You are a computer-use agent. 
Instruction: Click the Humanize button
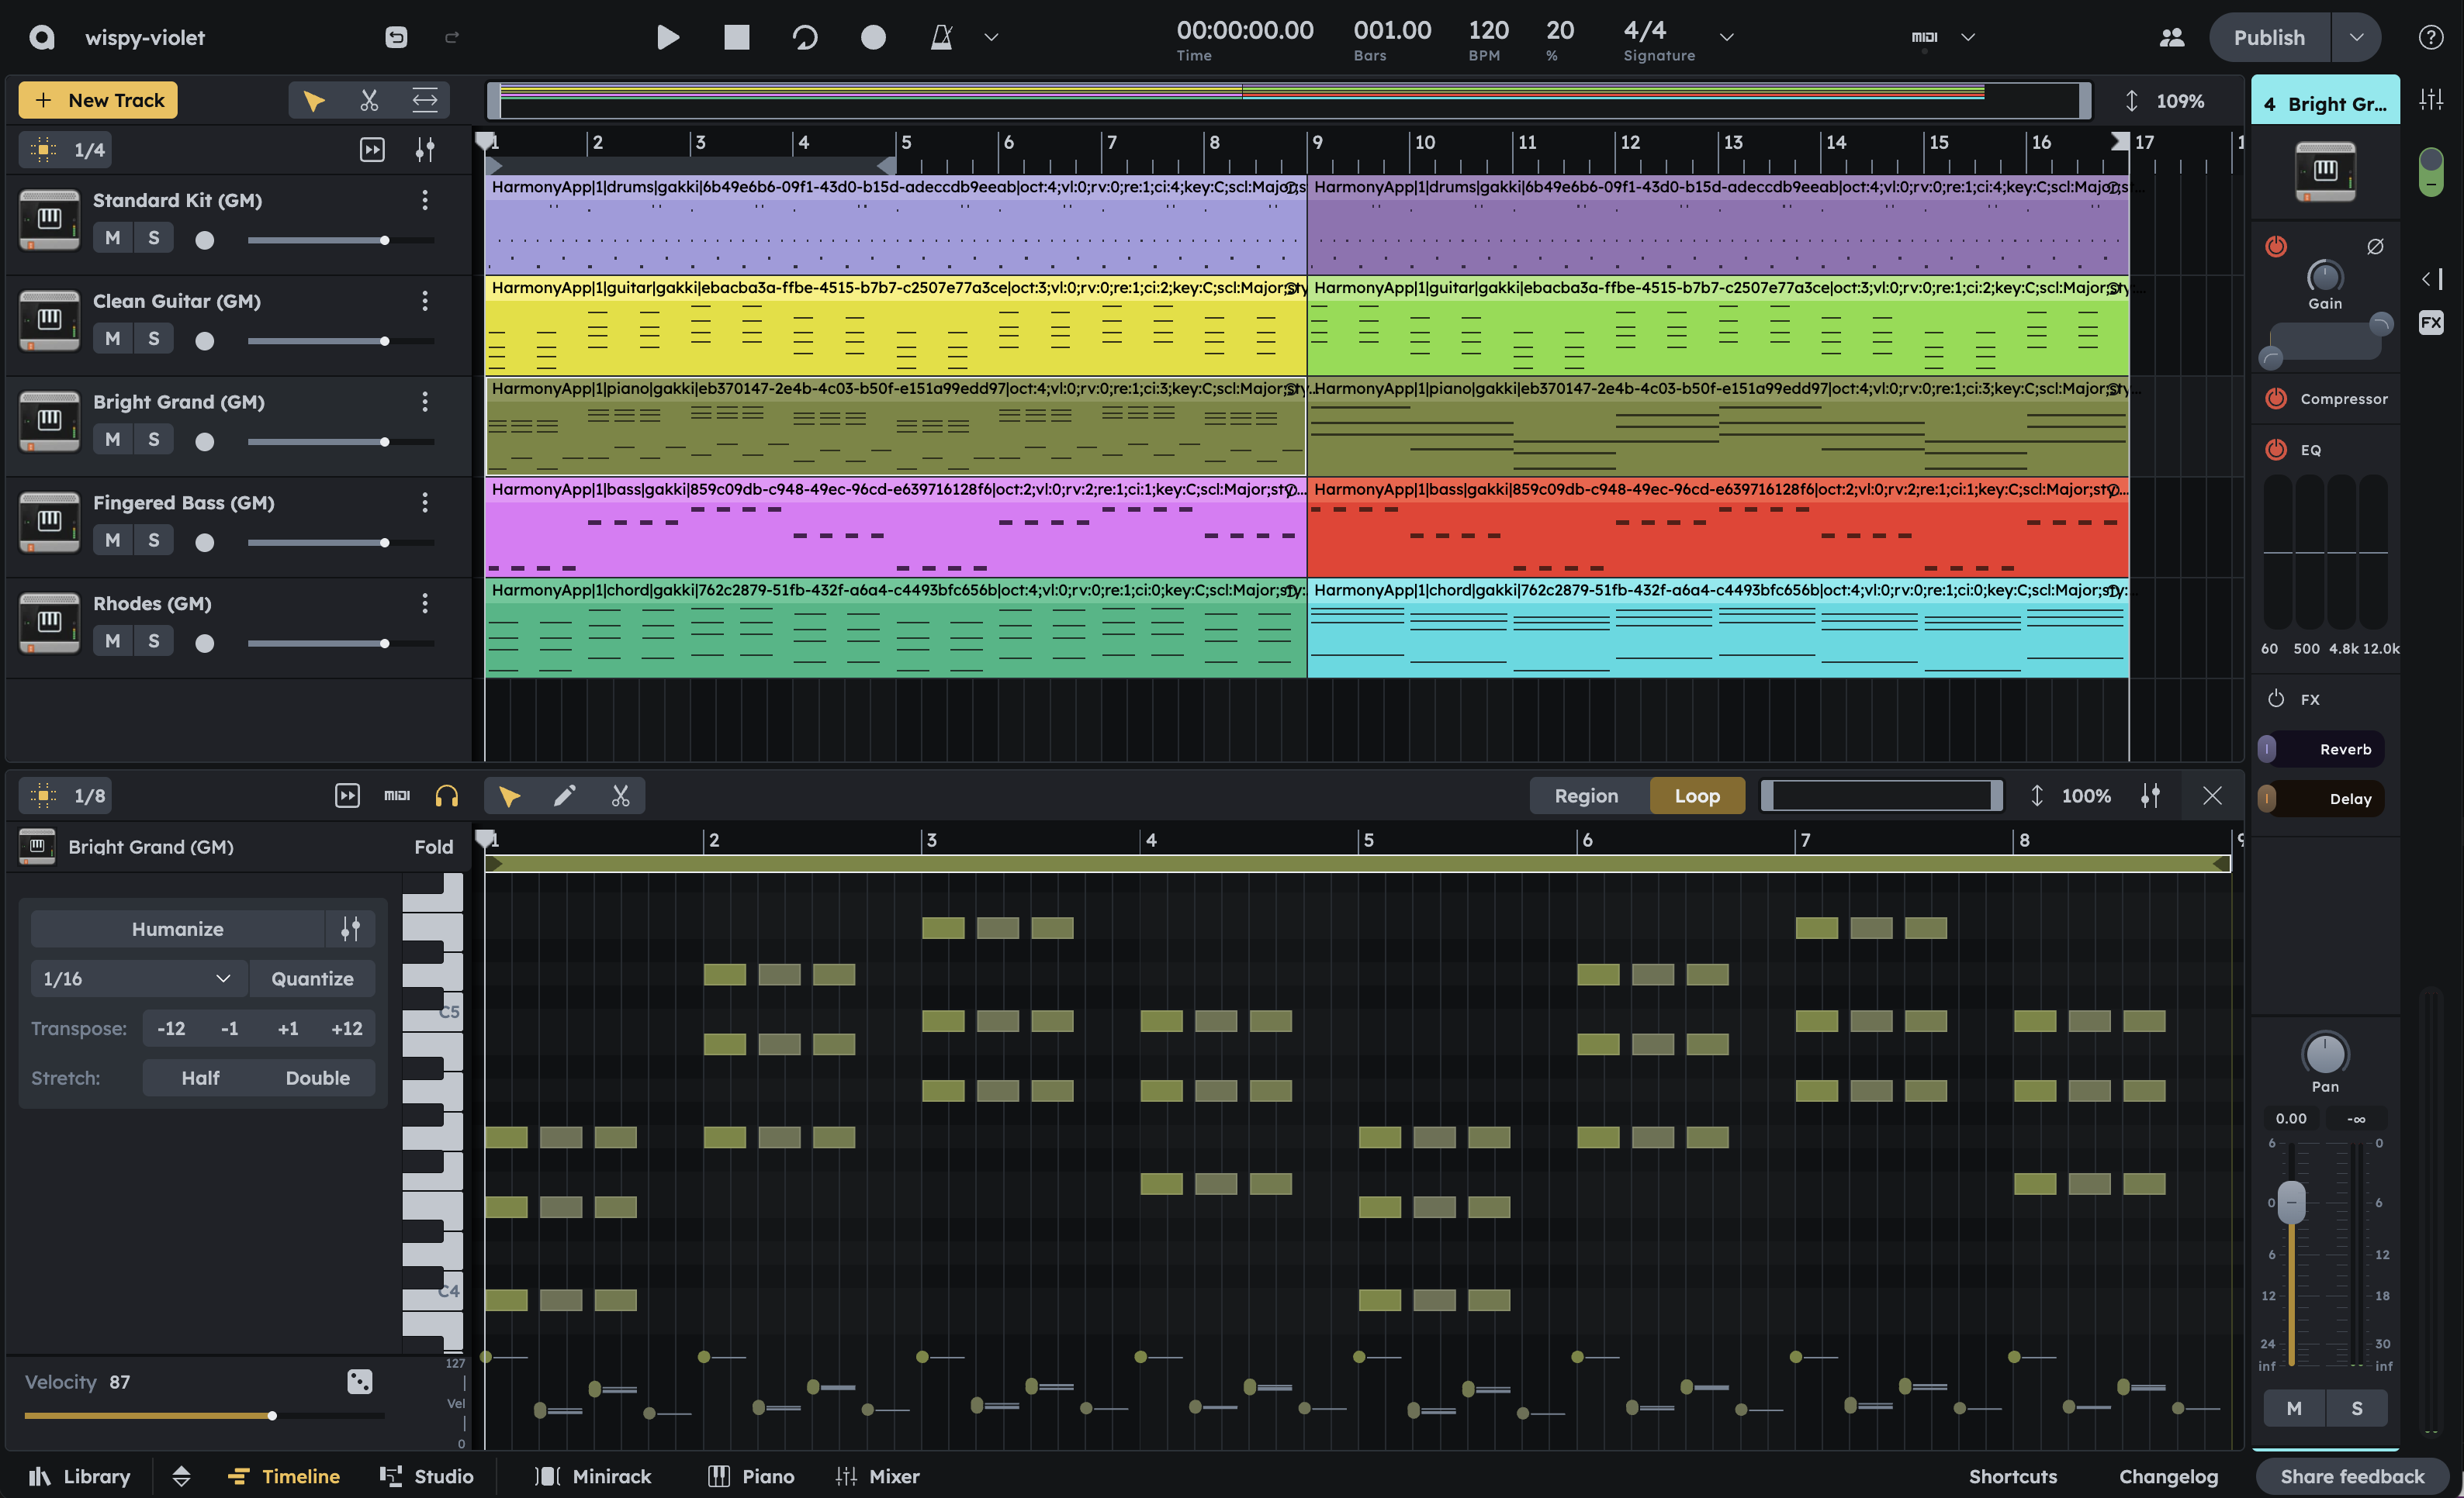pyautogui.click(x=178, y=930)
